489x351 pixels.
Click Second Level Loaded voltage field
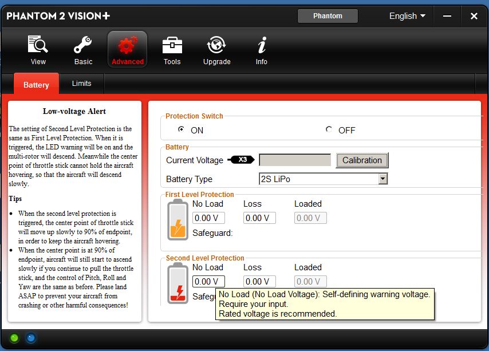coord(310,282)
